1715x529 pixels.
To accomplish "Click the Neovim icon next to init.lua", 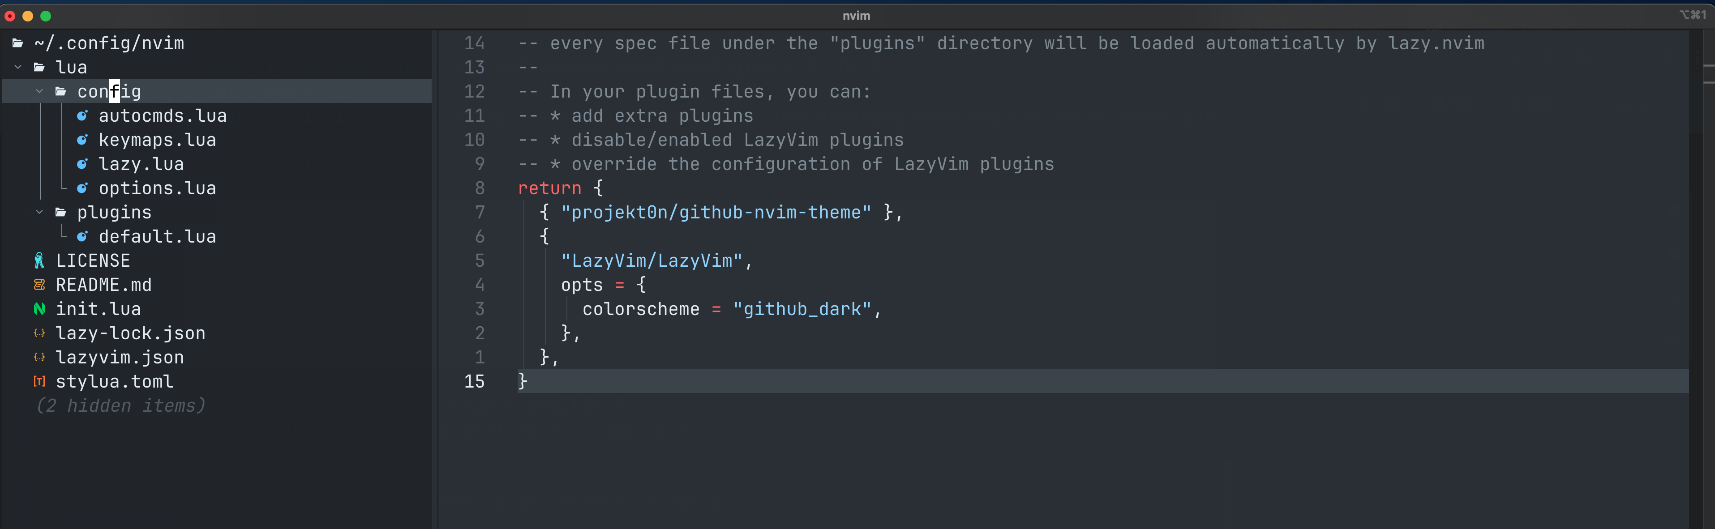I will pyautogui.click(x=39, y=309).
